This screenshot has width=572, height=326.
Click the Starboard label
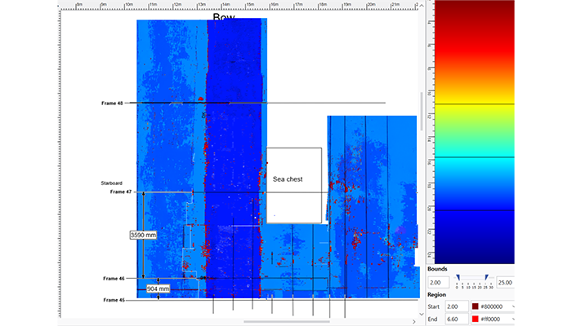(x=111, y=183)
